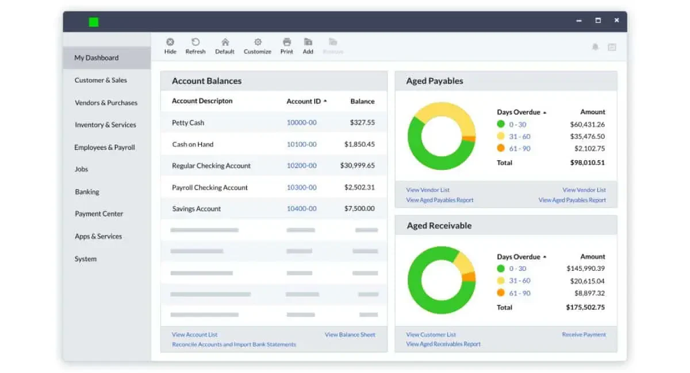Click orange legend dot in Aged Receivable
690x373 pixels.
point(501,293)
